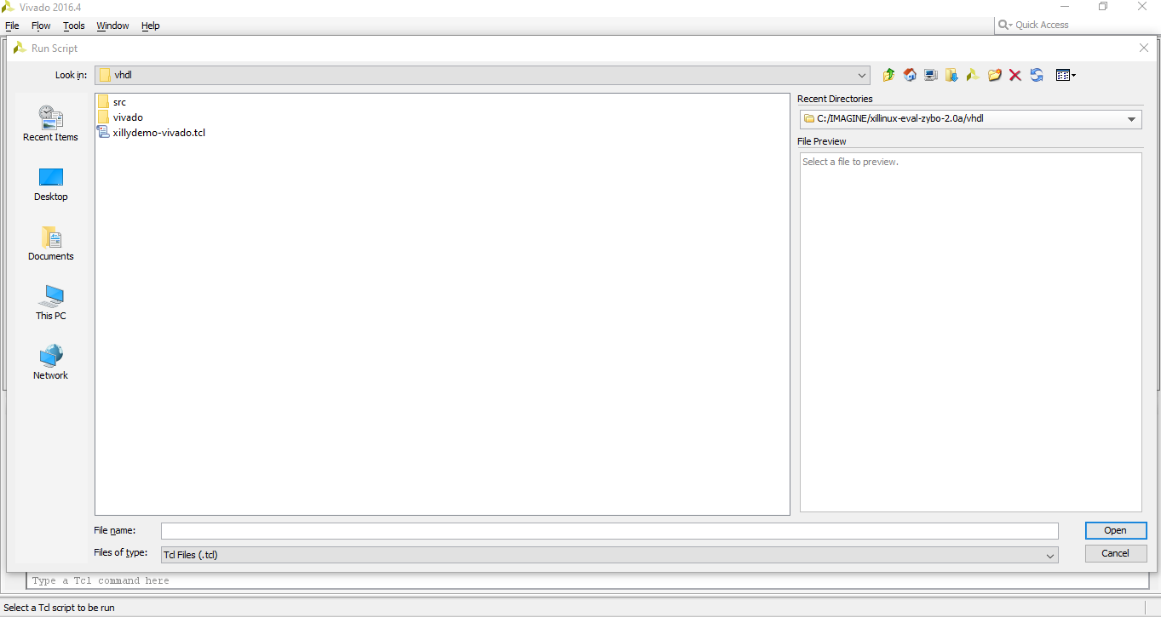Select Recent Items in the sidebar
The height and width of the screenshot is (617, 1161).
click(x=50, y=123)
